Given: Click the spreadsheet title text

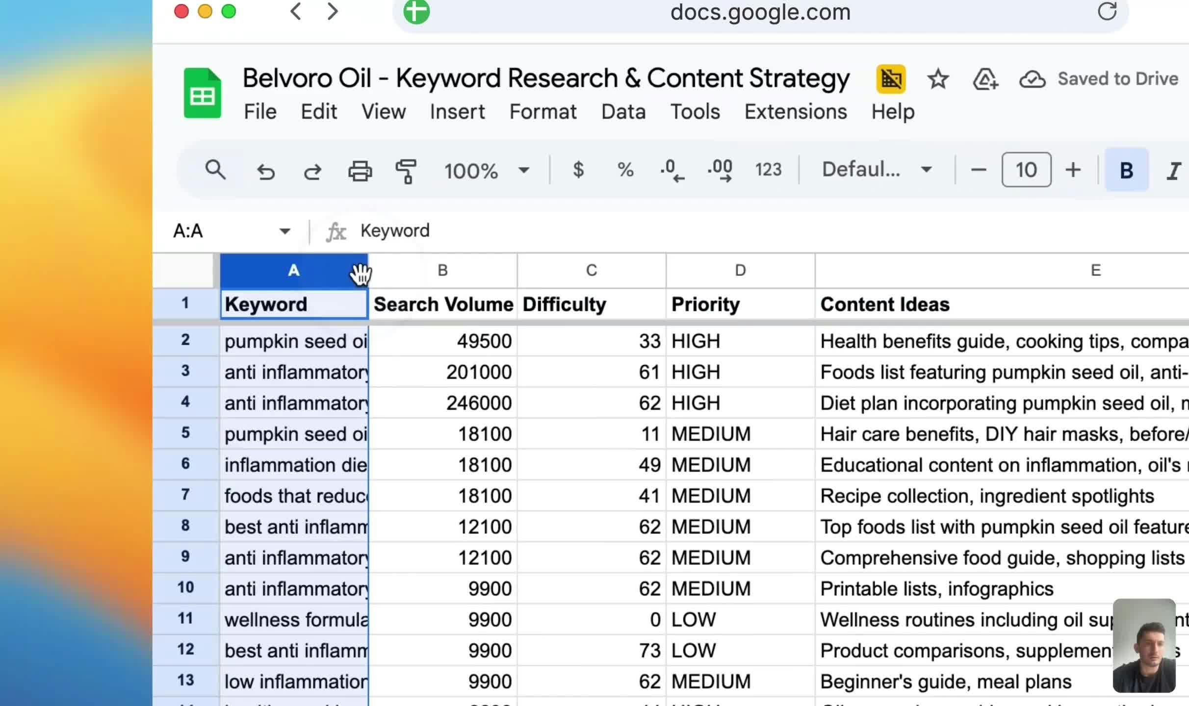Looking at the screenshot, I should [x=546, y=78].
